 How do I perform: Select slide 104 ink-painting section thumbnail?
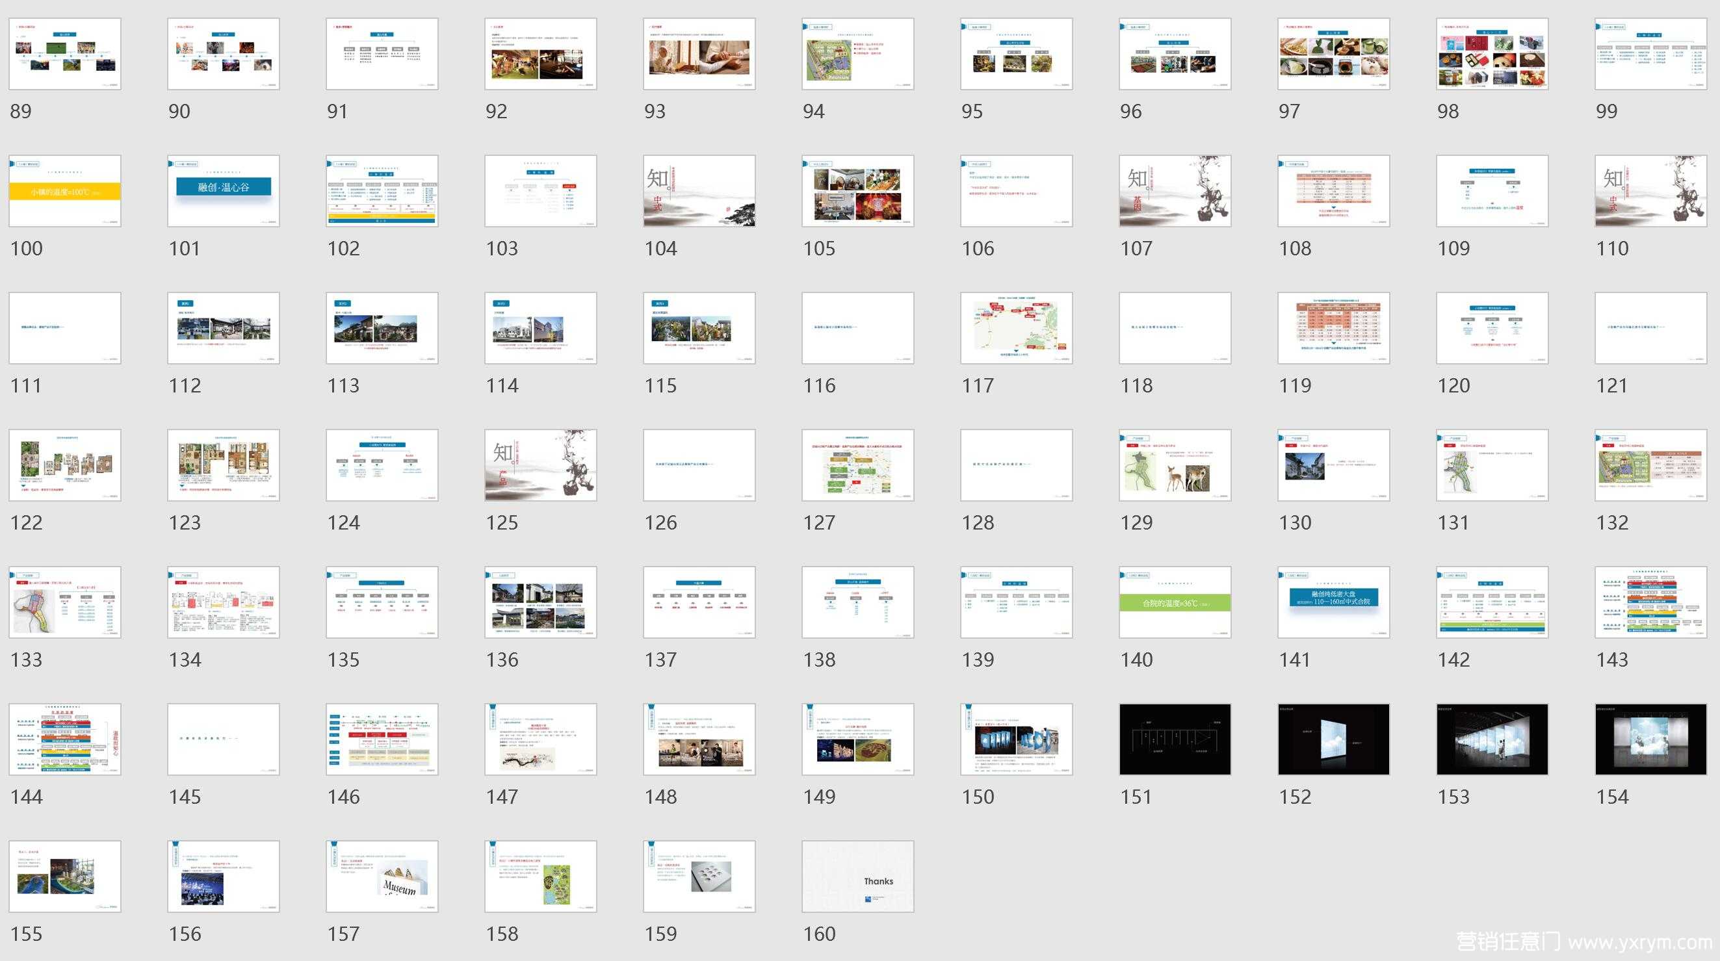pos(699,191)
